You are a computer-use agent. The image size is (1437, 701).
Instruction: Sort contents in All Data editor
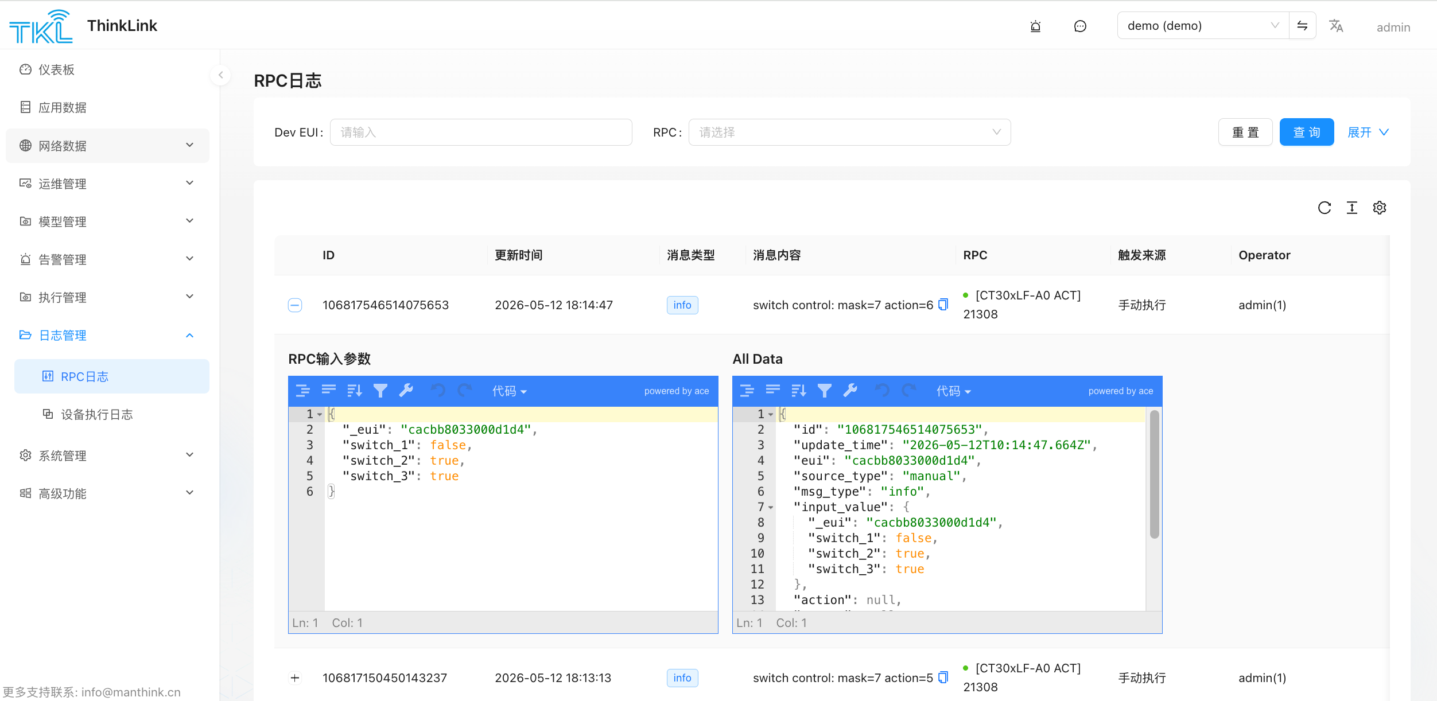(x=799, y=391)
